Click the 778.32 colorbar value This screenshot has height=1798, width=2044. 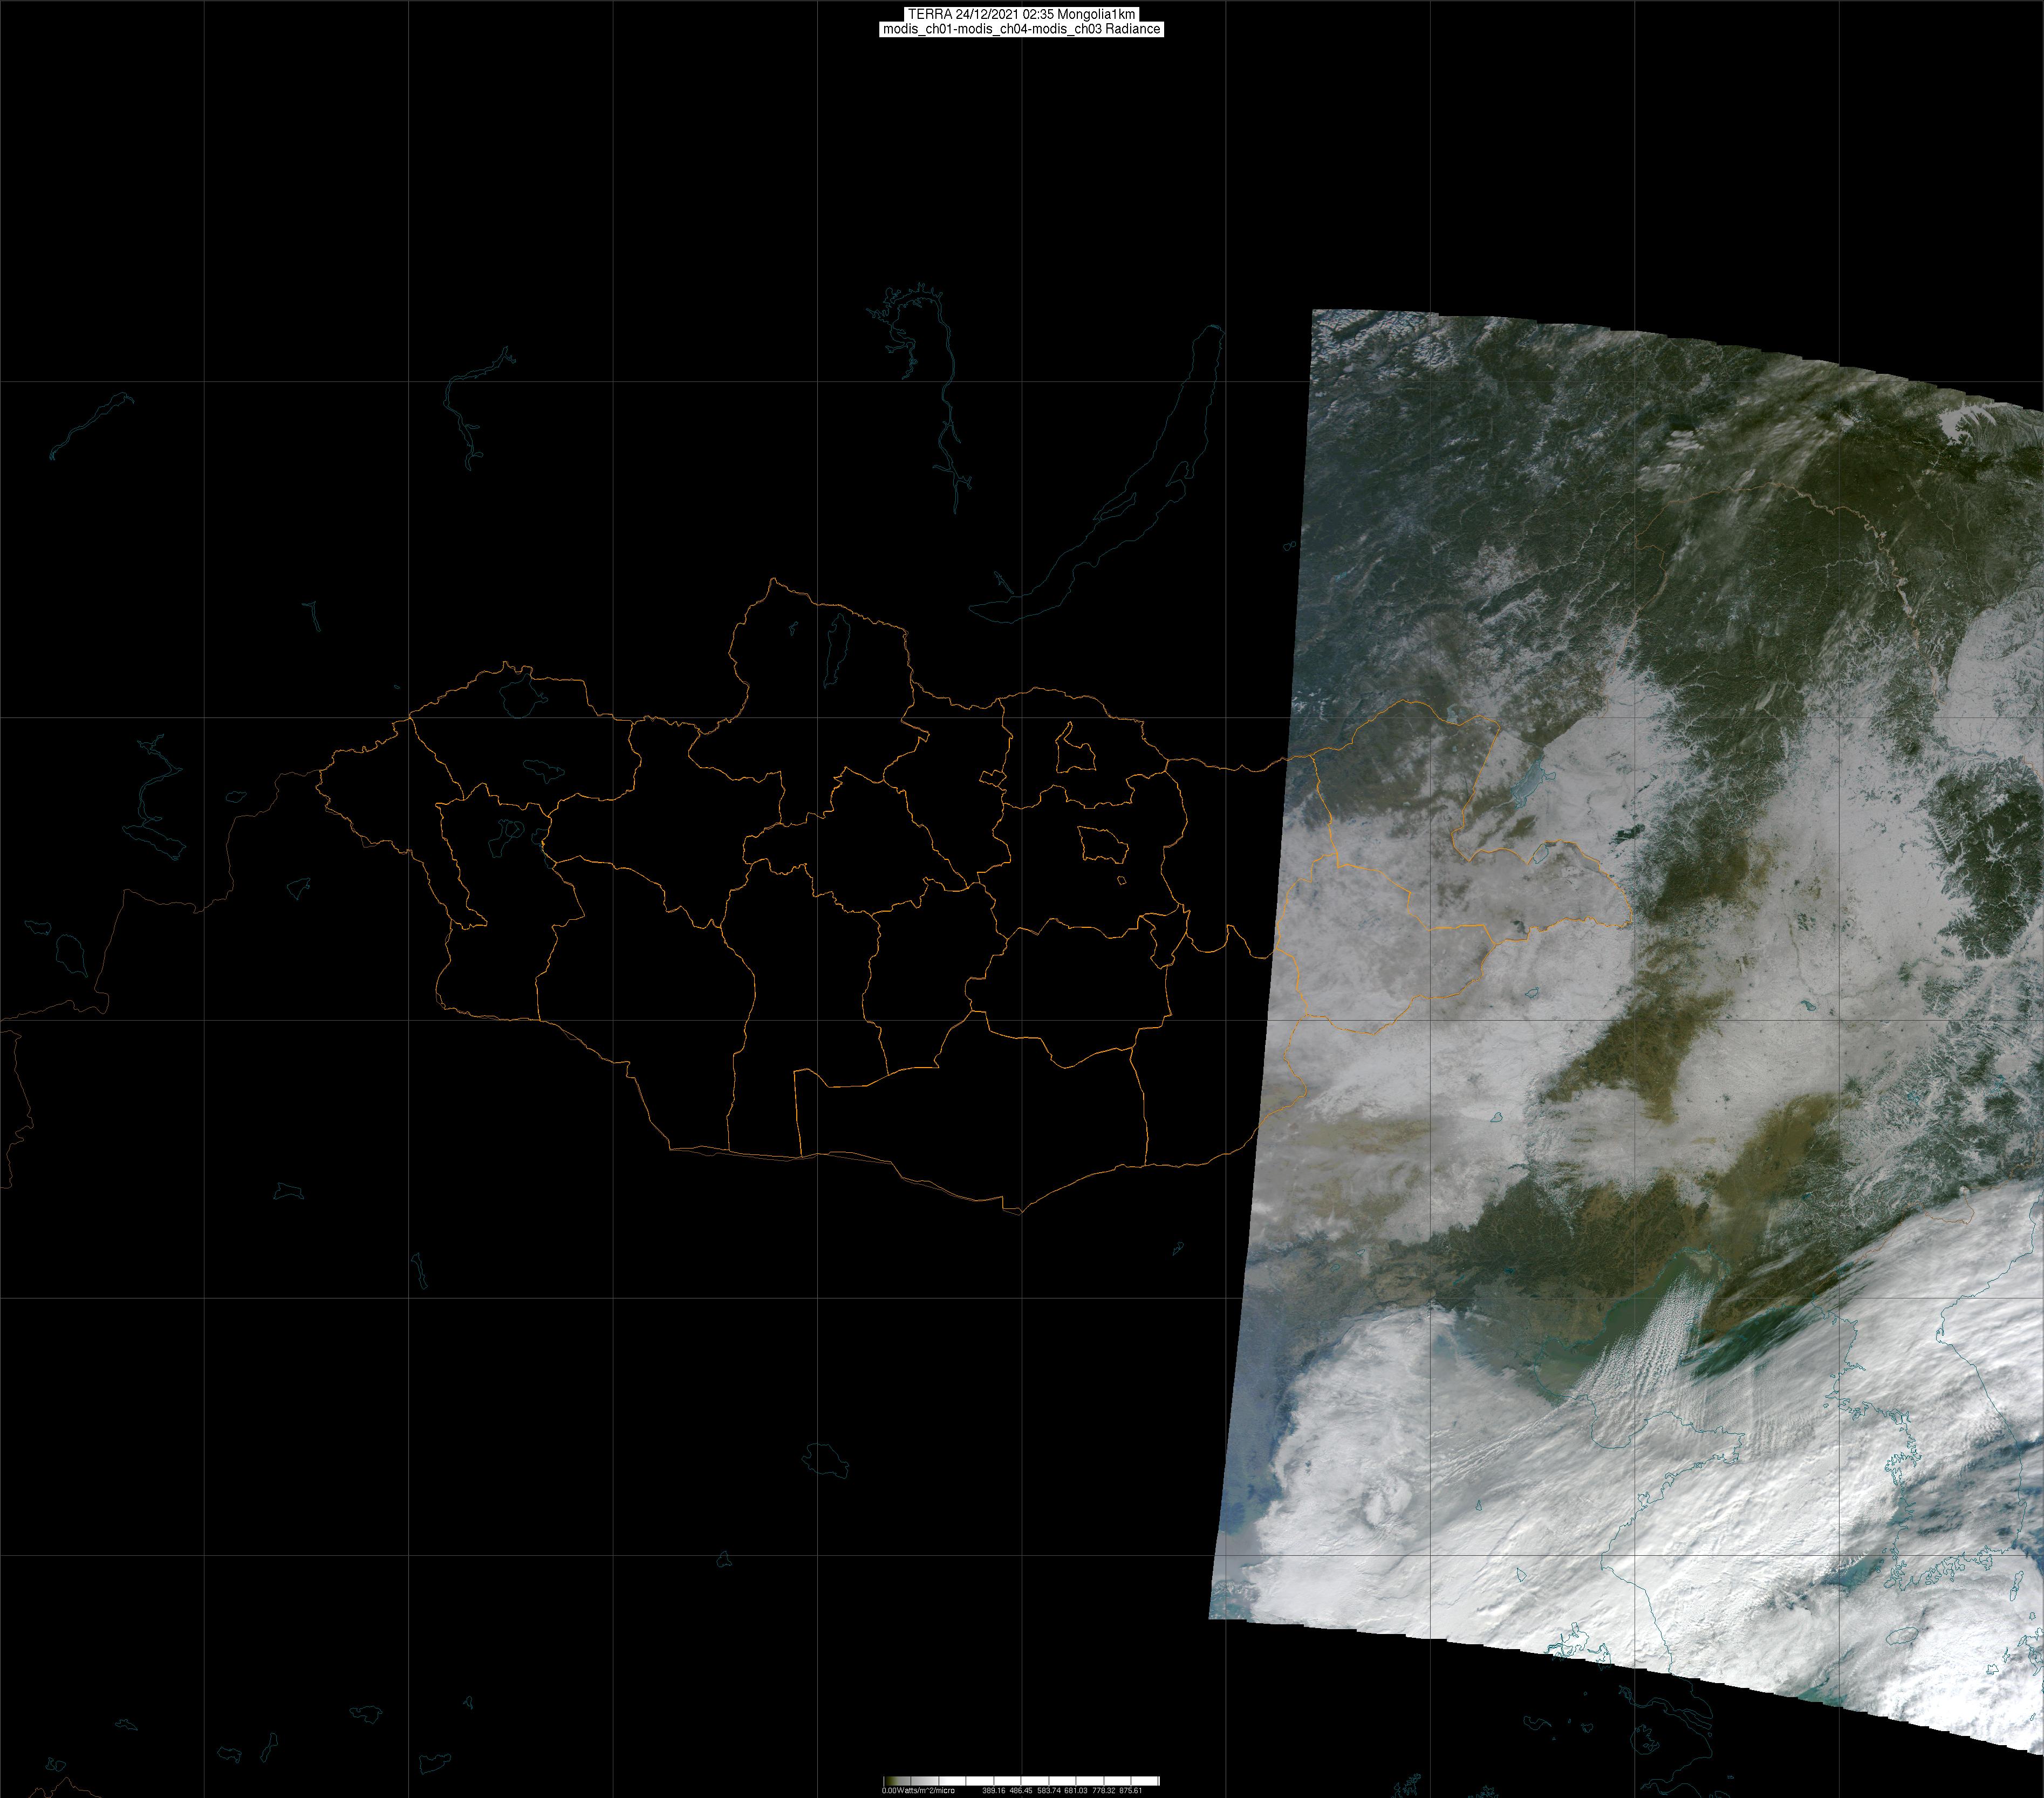[1104, 1791]
